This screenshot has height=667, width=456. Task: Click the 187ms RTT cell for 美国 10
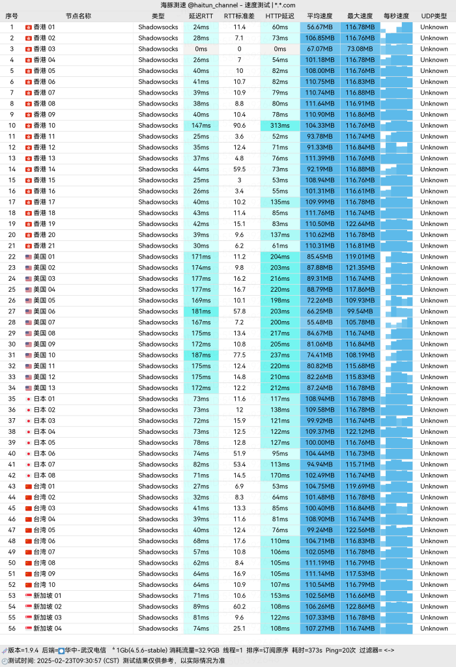[201, 355]
